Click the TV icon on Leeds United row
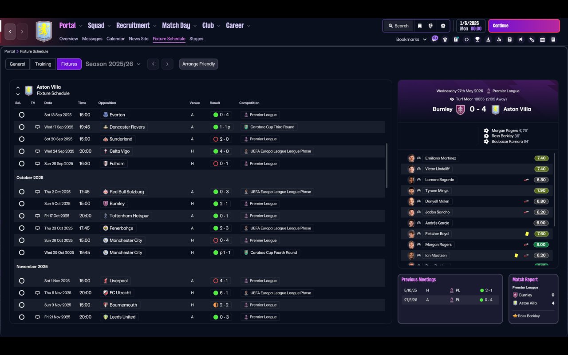The image size is (568, 355). 37,317
